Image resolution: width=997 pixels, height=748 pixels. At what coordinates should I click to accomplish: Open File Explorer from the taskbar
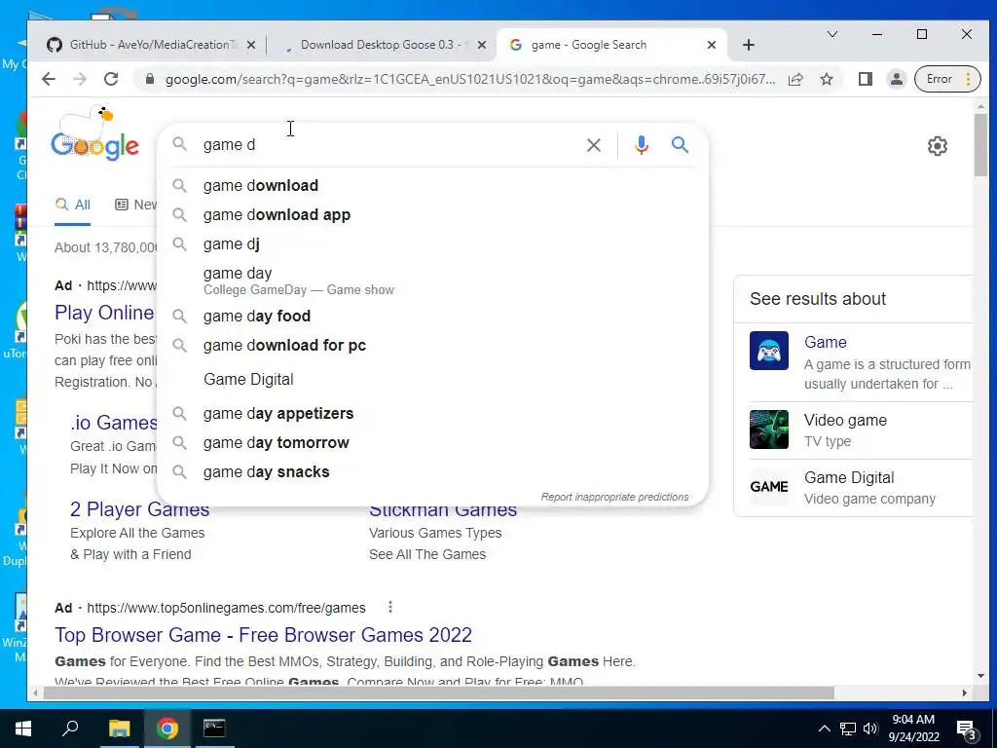[x=119, y=729]
